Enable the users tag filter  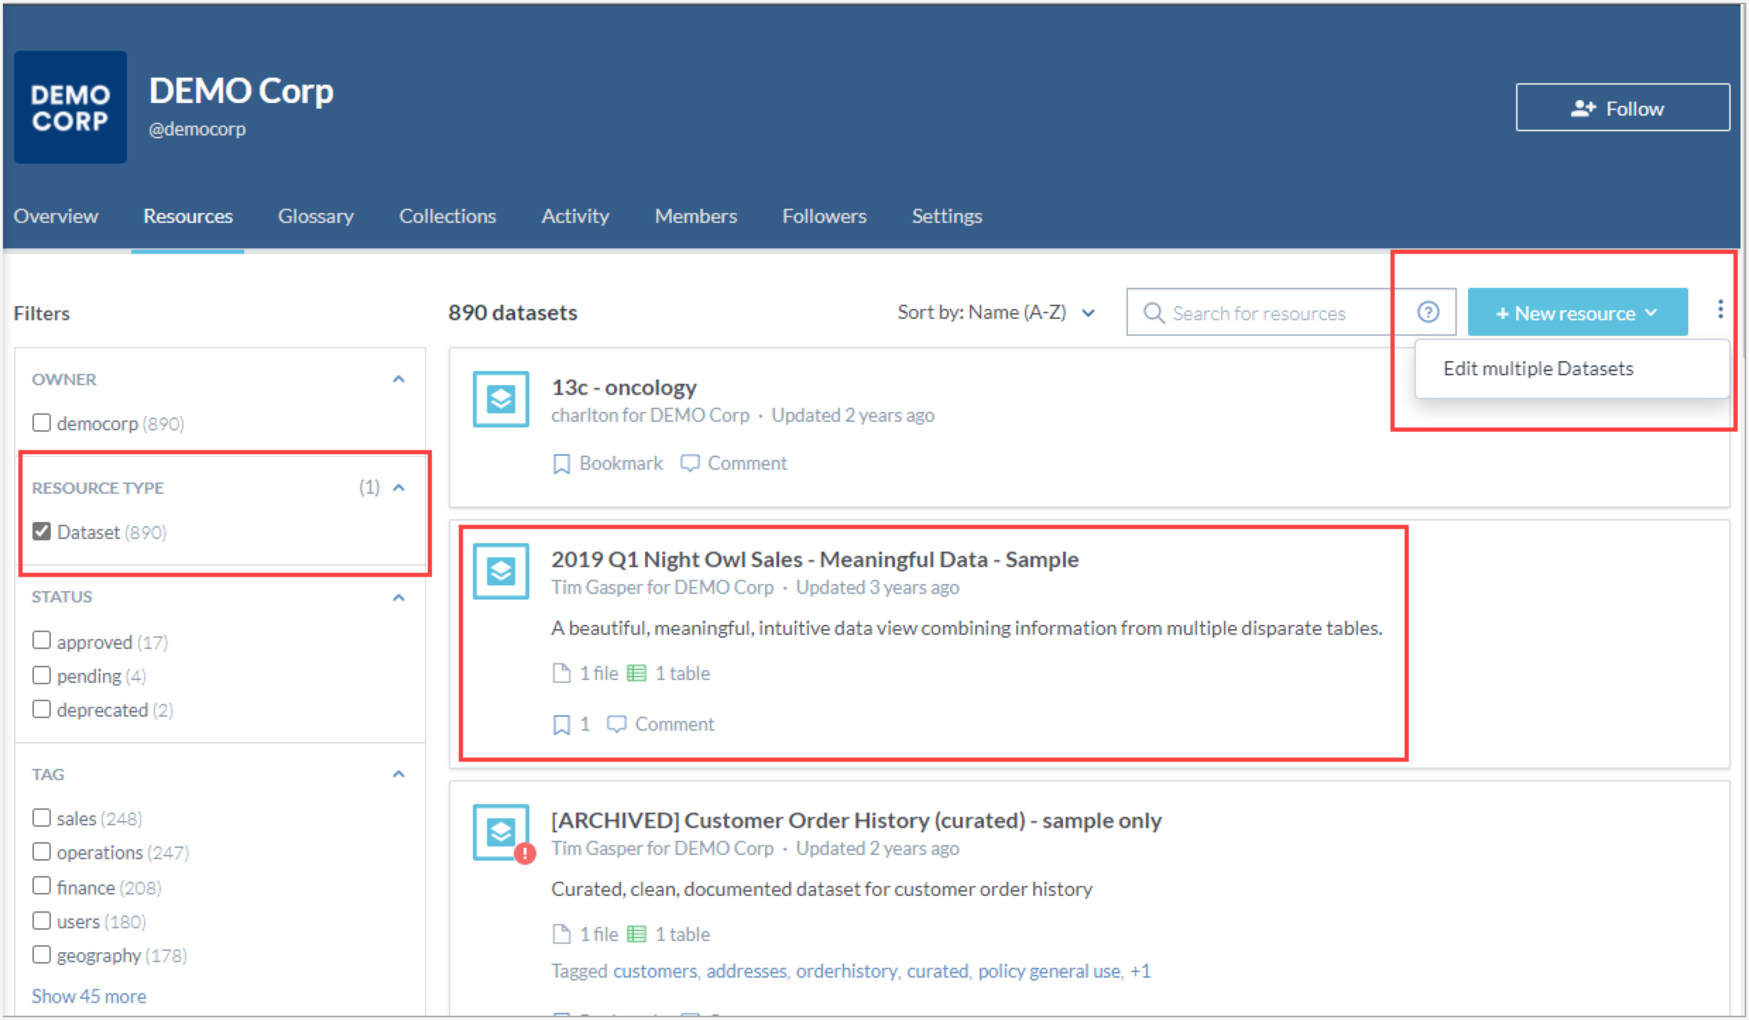tap(42, 921)
